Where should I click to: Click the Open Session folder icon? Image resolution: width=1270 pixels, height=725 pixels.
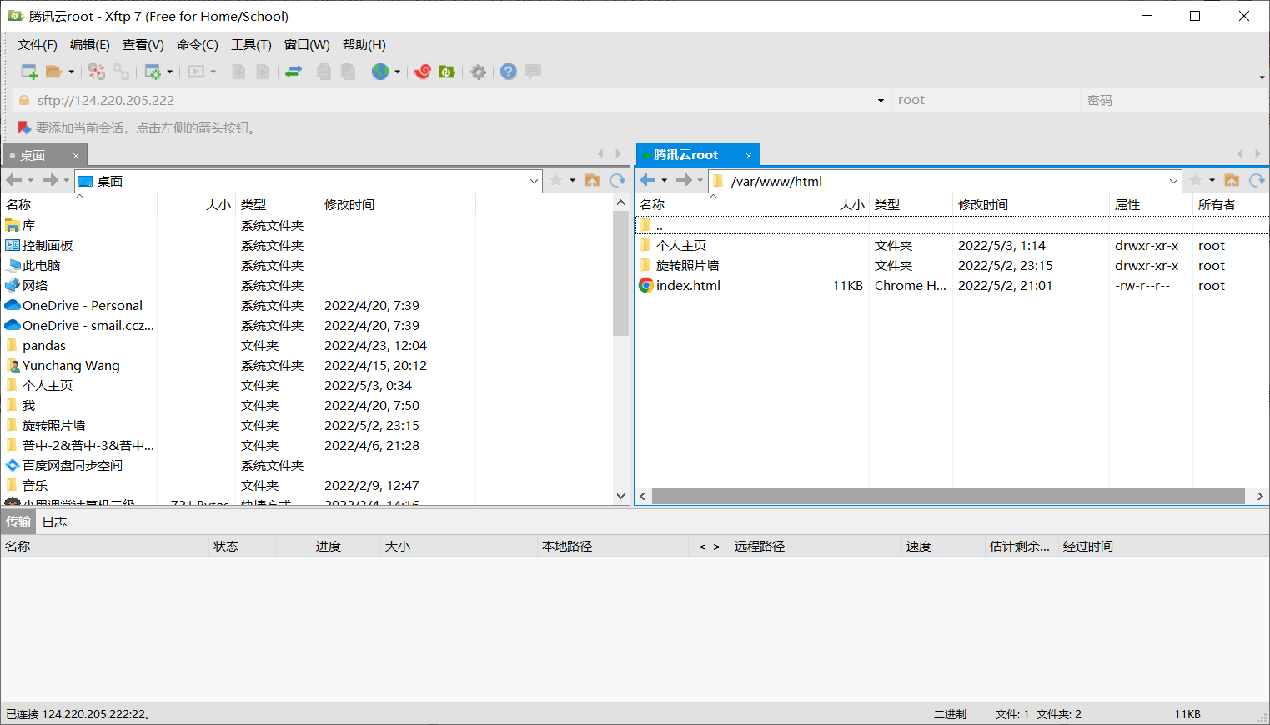[54, 72]
